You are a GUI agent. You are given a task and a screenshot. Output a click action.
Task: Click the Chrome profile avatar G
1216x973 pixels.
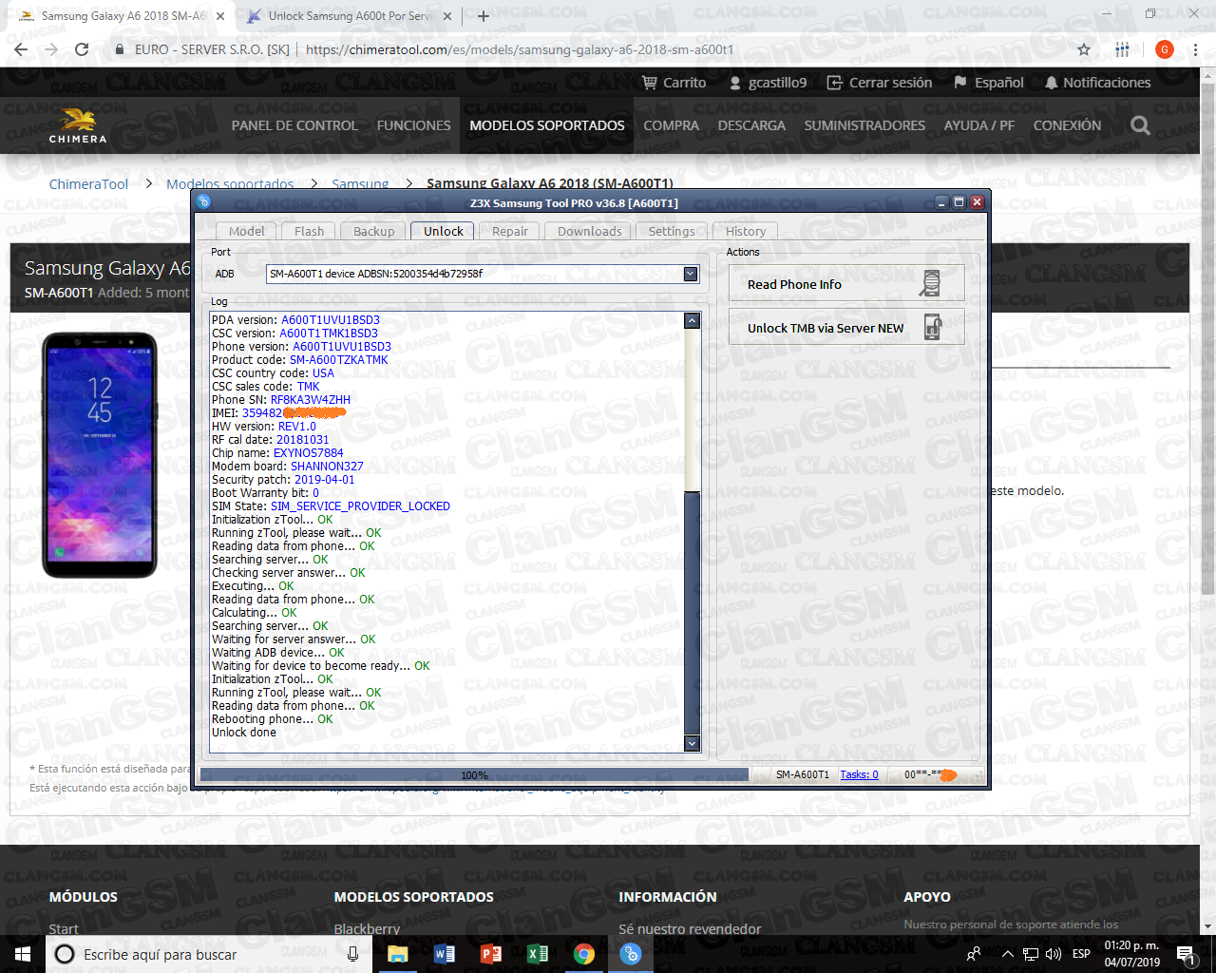pos(1165,49)
